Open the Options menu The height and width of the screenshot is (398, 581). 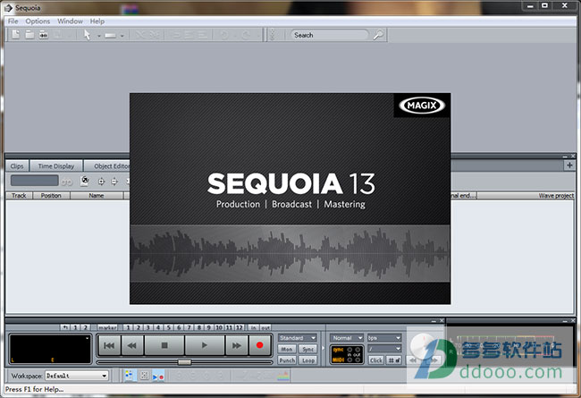click(x=38, y=21)
